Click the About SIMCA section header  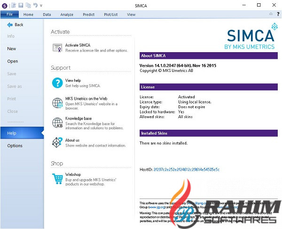click(x=208, y=56)
